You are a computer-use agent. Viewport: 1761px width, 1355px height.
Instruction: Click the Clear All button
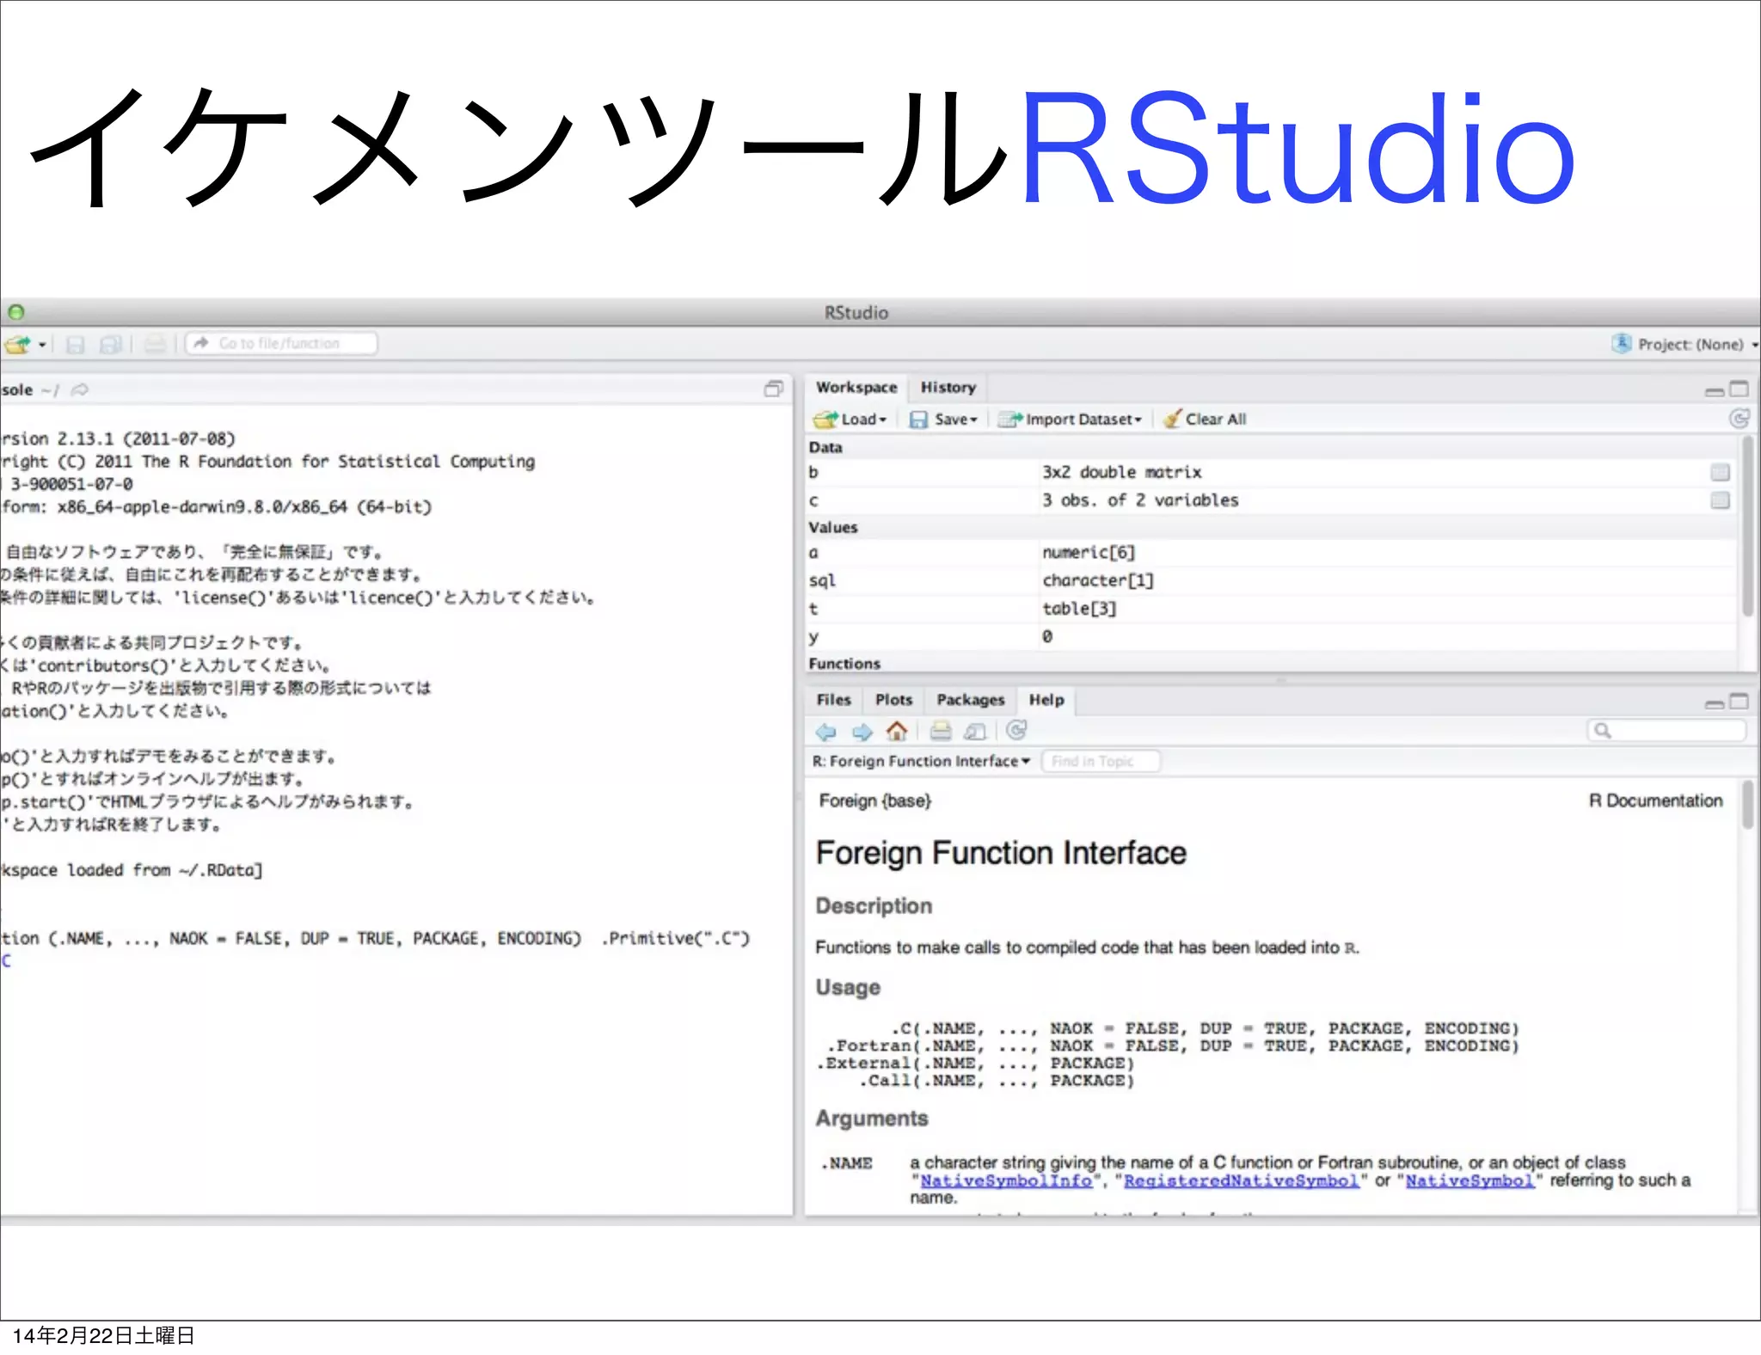click(x=1205, y=420)
